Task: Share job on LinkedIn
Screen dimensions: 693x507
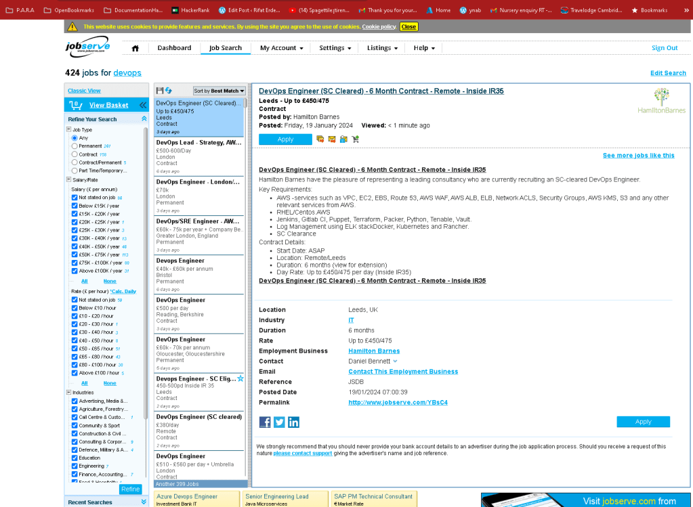Action: [x=293, y=422]
